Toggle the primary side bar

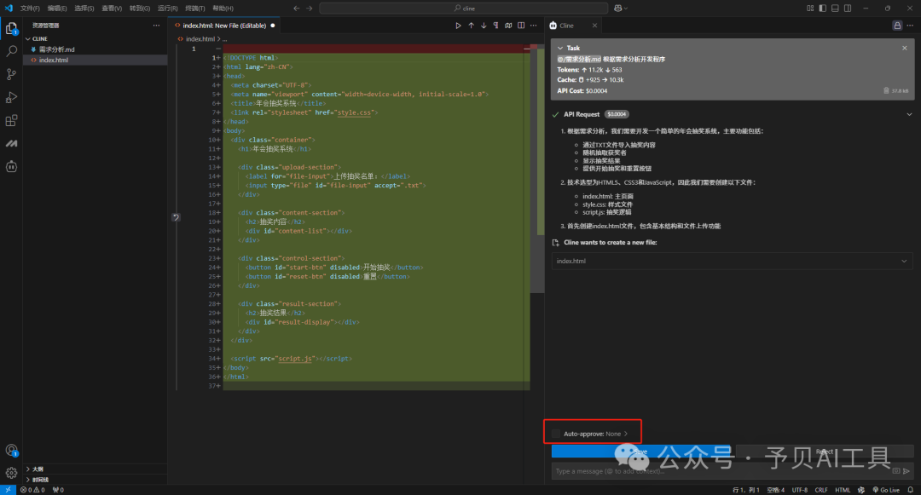822,9
